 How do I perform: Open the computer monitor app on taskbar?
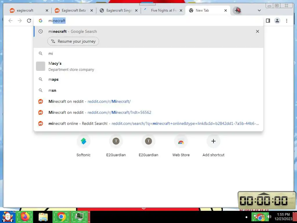click(x=79, y=217)
